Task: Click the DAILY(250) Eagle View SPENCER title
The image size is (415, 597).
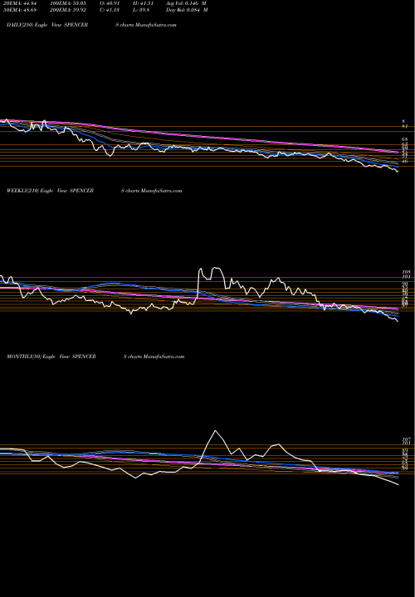Action: [x=47, y=25]
